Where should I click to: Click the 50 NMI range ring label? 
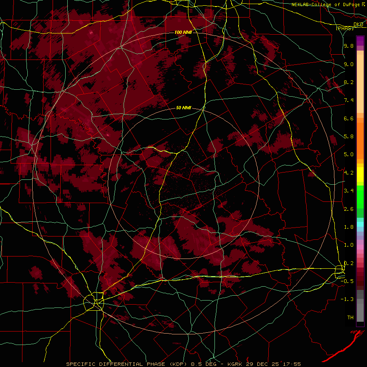(x=183, y=108)
